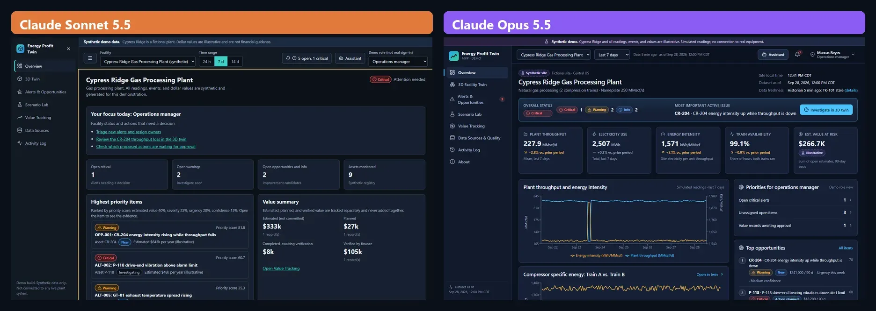
Task: Filter by Info badge in Opus overall status
Action: (624, 110)
